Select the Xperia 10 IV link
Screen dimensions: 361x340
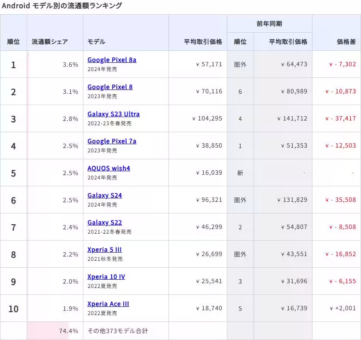point(106,277)
